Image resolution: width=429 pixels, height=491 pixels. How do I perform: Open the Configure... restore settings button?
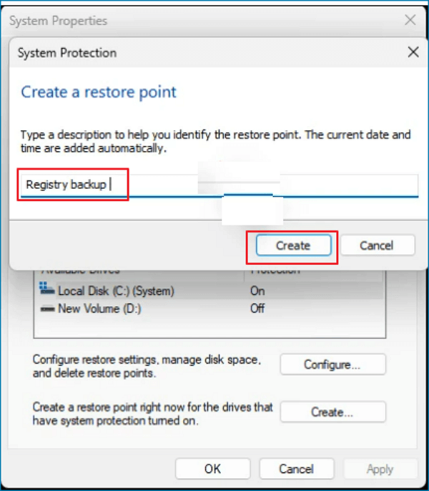(333, 364)
